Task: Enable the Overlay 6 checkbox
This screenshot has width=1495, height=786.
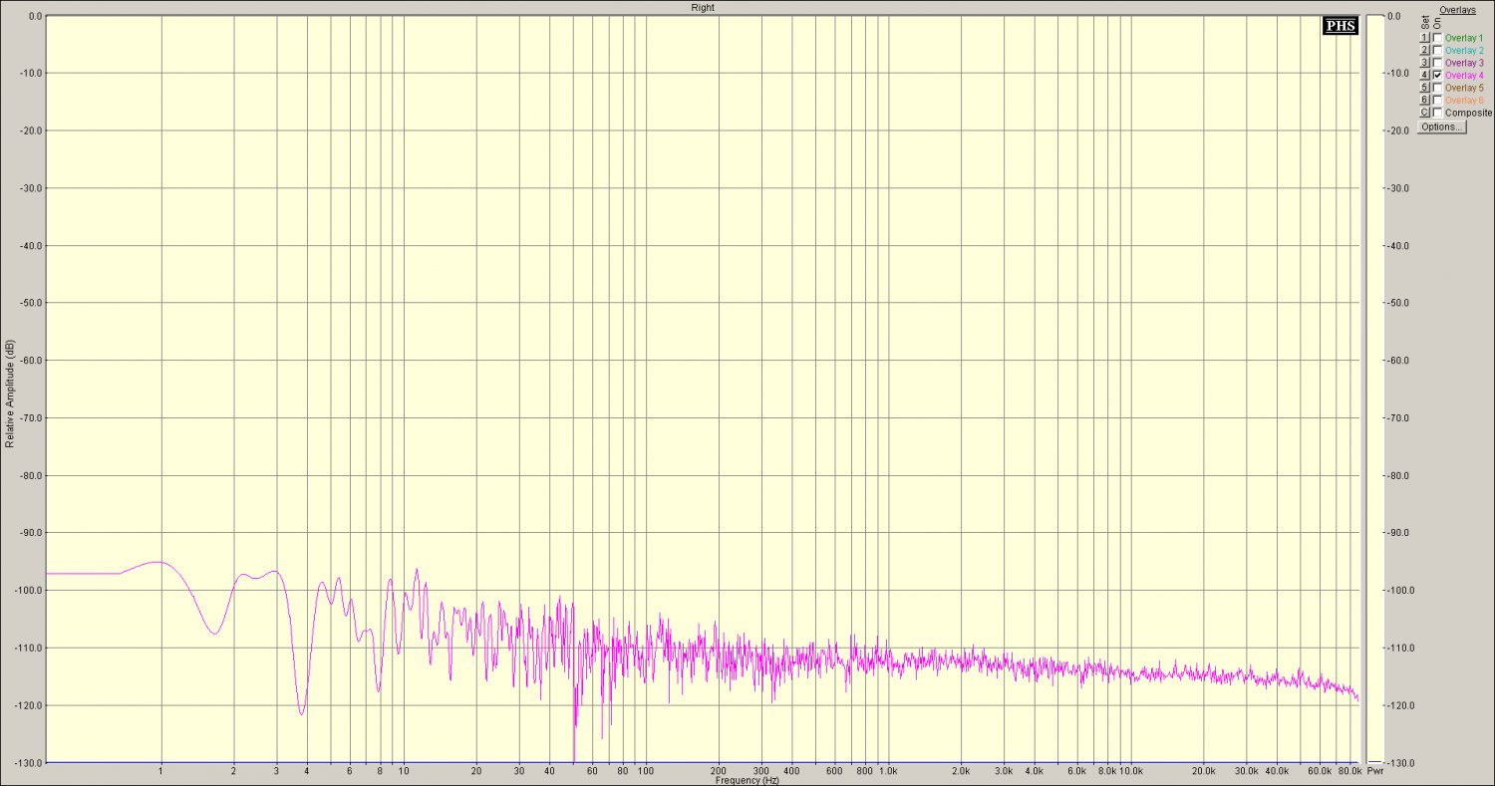Action: 1437,100
